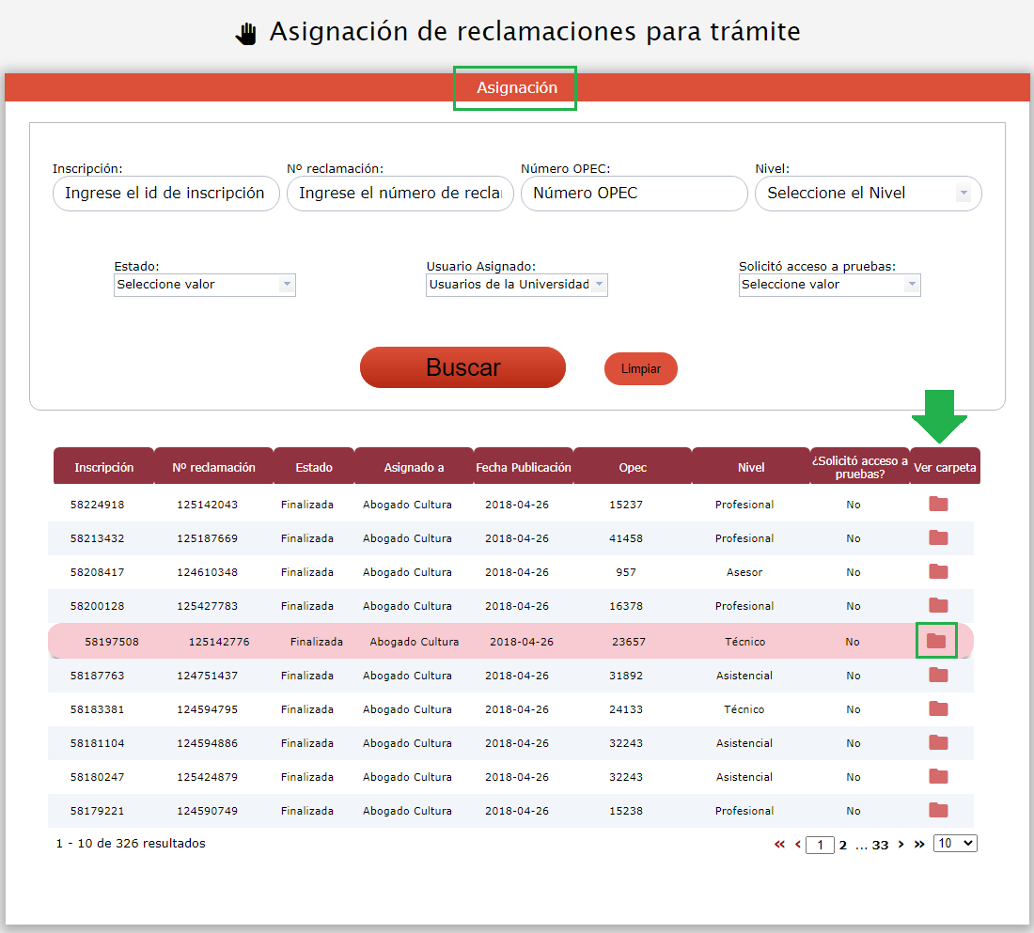Open folder icon for reclamación 124610348
The width and height of the screenshot is (1034, 933).
coord(938,572)
